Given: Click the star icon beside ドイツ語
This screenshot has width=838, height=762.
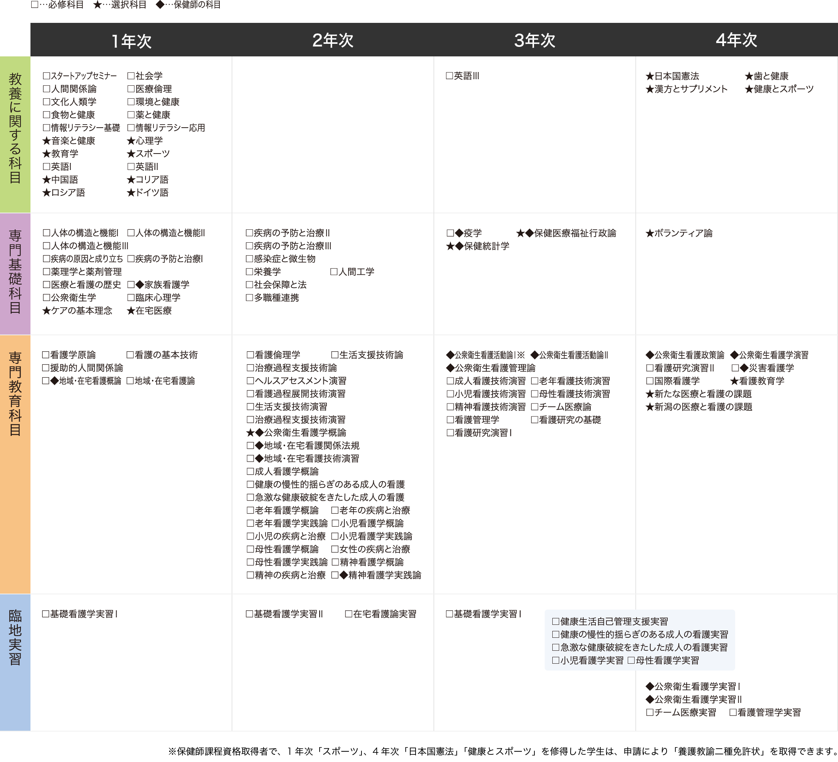Looking at the screenshot, I should (131, 192).
